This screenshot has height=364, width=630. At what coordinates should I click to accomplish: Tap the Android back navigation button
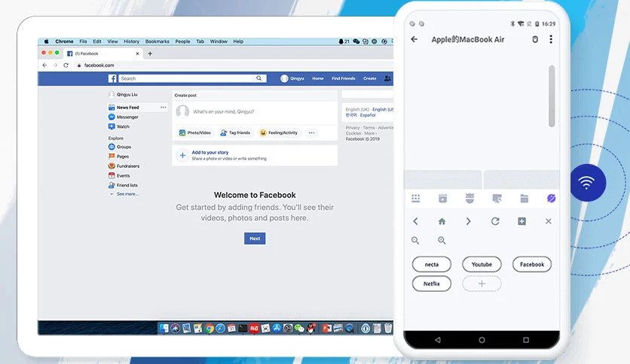coord(438,340)
